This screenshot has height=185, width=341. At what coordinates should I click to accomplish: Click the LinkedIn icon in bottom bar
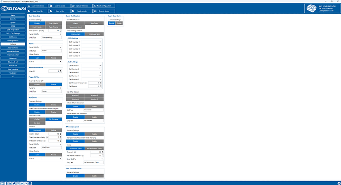22,183
